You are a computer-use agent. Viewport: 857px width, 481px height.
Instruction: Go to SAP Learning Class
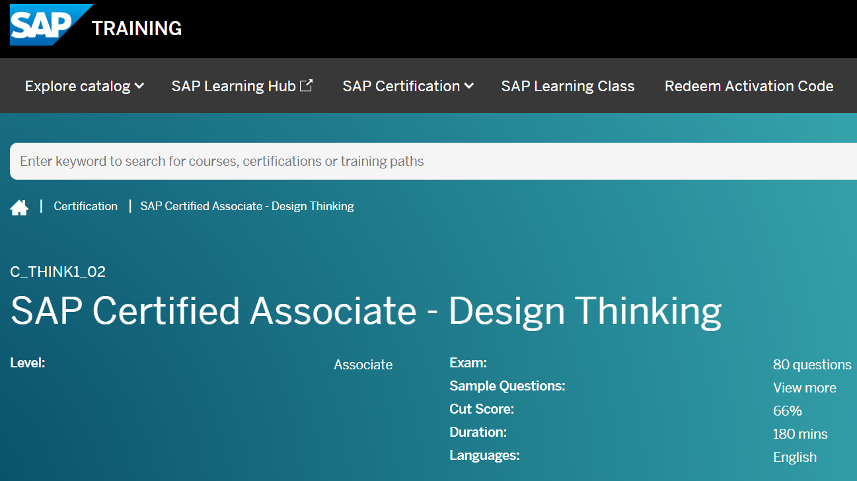[568, 86]
